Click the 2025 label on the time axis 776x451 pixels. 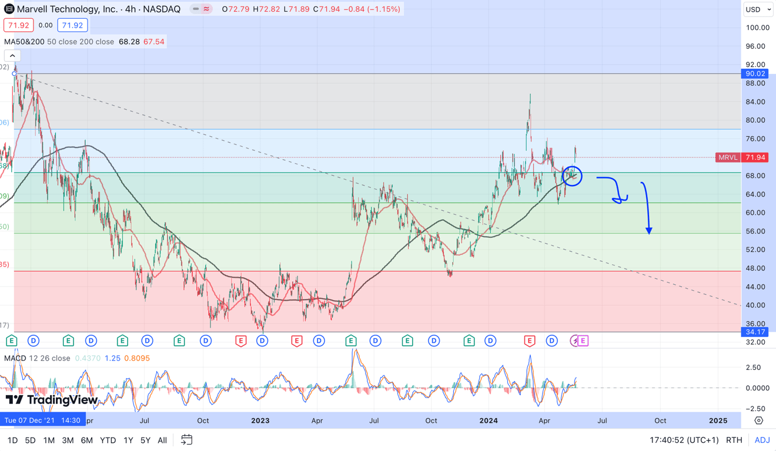point(718,420)
